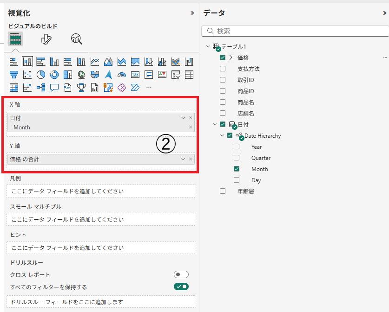This screenshot has width=389, height=312.
Task: Select the pie chart visual
Action: tap(41, 74)
